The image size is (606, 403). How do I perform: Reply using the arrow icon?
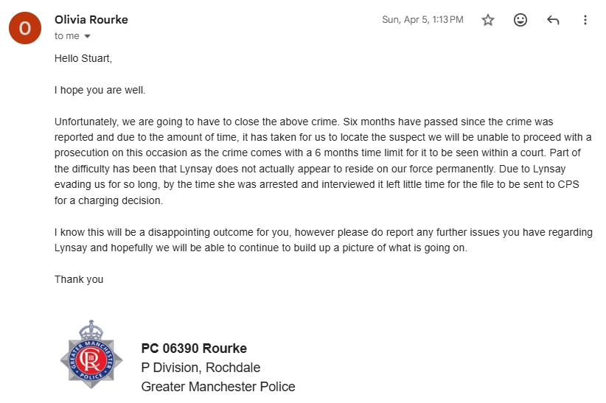click(553, 21)
